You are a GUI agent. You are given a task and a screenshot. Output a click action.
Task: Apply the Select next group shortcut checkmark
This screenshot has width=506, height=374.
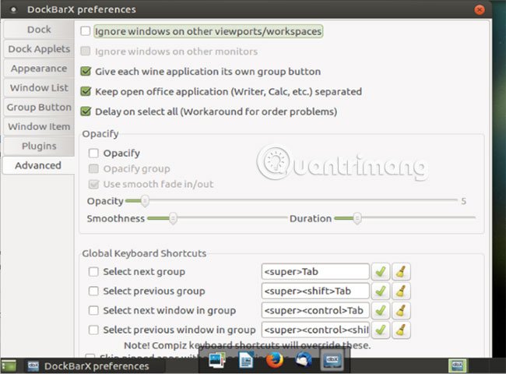pyautogui.click(x=381, y=271)
